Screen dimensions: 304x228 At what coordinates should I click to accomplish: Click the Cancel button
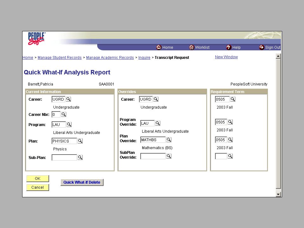[38, 187]
